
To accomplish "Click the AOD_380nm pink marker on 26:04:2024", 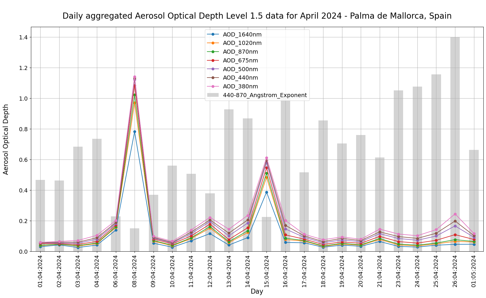I will coord(455,214).
